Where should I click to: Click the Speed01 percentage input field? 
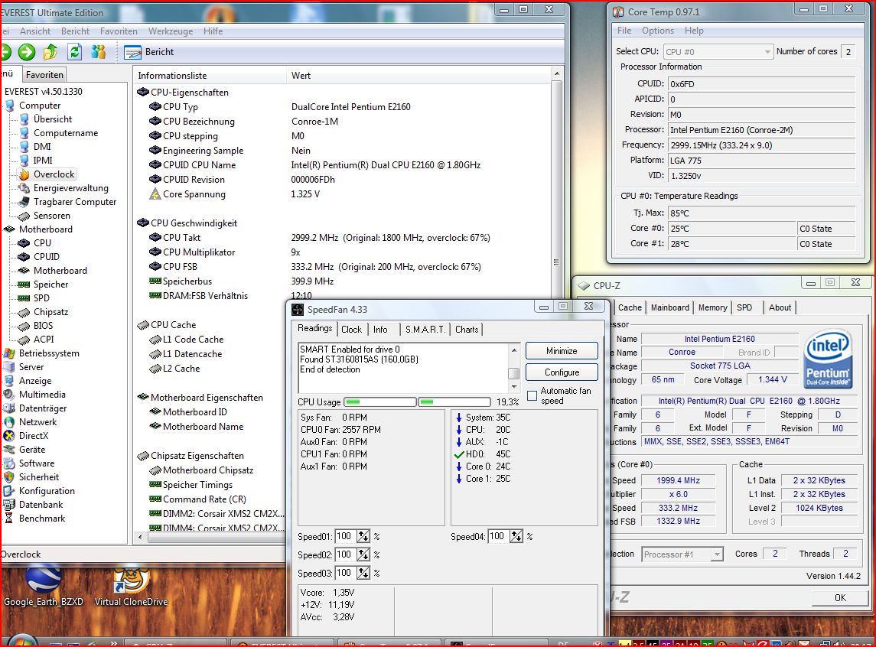pyautogui.click(x=346, y=536)
